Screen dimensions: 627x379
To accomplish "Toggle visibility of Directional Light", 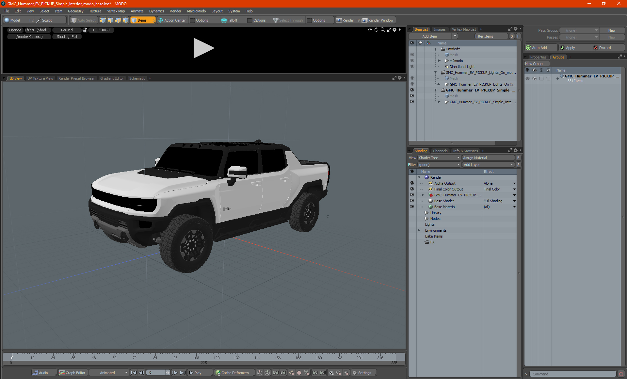I will [412, 67].
